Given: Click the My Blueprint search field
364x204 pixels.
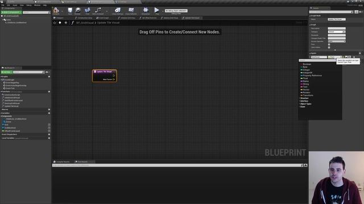Looking at the screenshot, I should pos(28,72).
